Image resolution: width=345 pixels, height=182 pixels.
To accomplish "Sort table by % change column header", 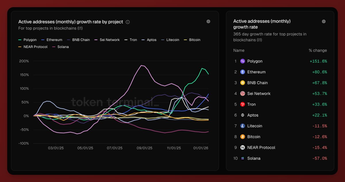I will tap(318, 50).
